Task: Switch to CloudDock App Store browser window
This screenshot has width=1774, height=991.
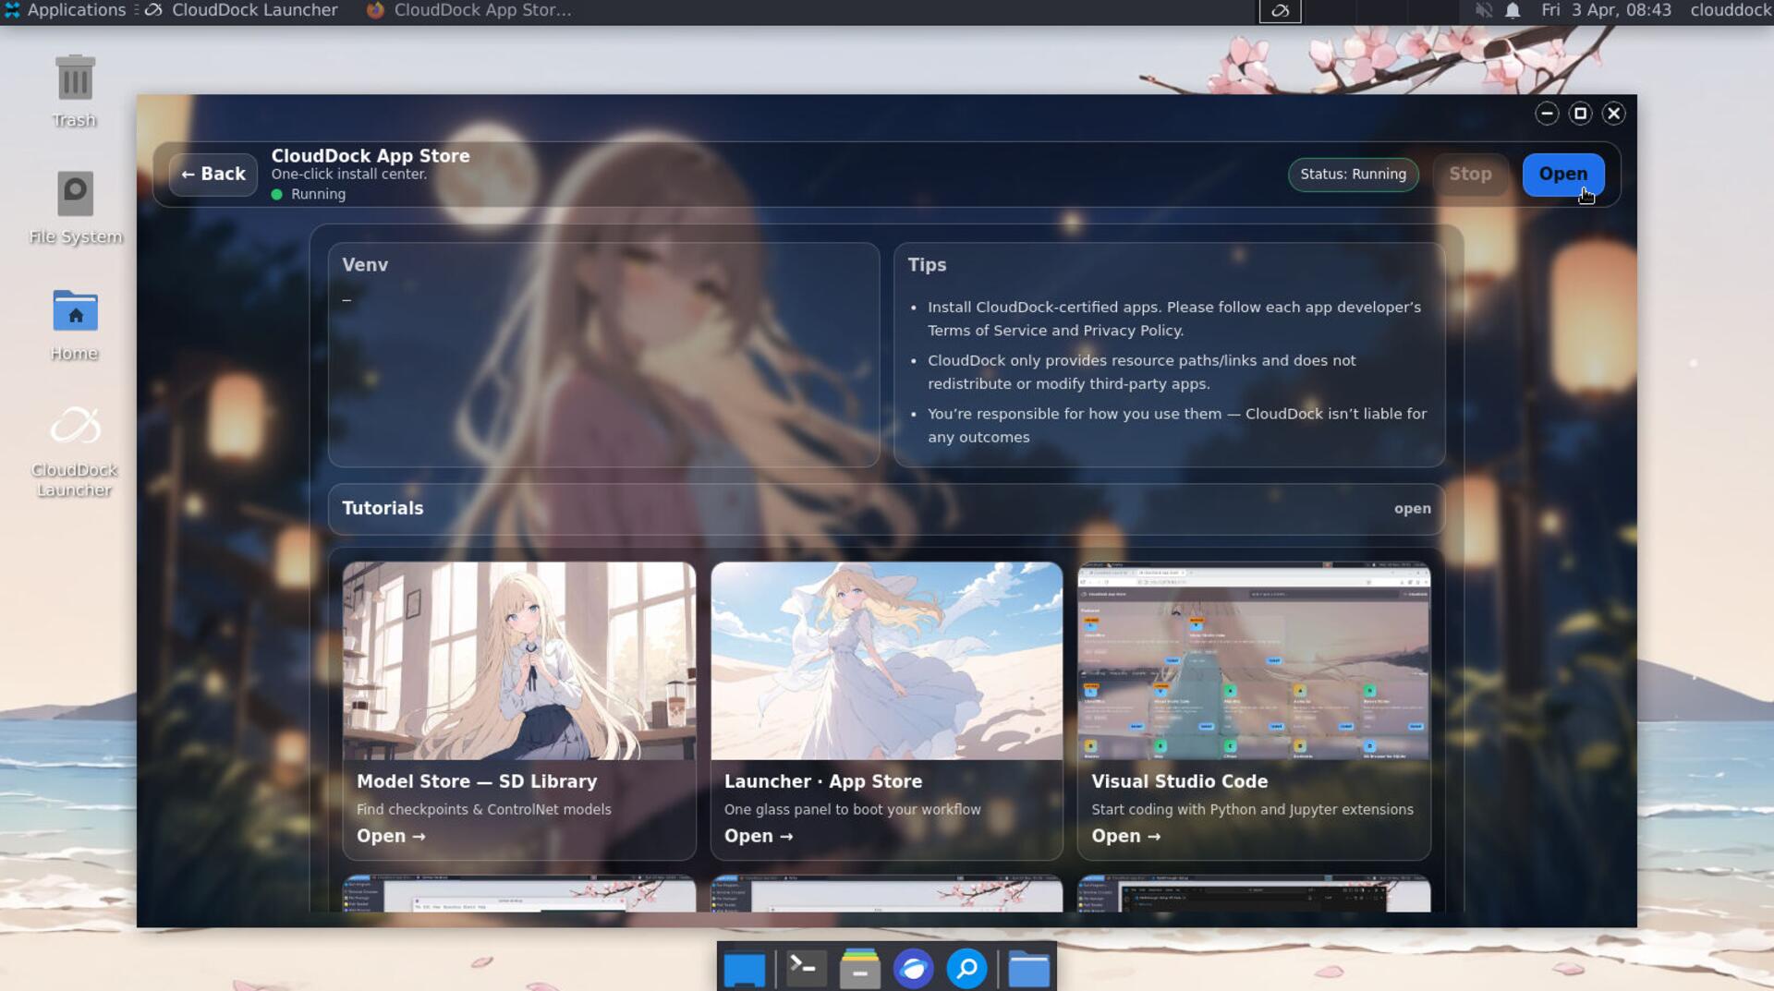Action: 469,10
